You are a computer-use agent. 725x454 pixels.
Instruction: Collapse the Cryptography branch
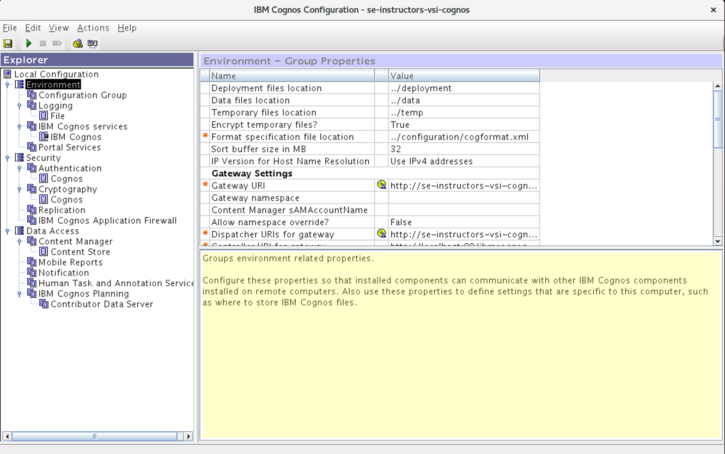(x=20, y=189)
